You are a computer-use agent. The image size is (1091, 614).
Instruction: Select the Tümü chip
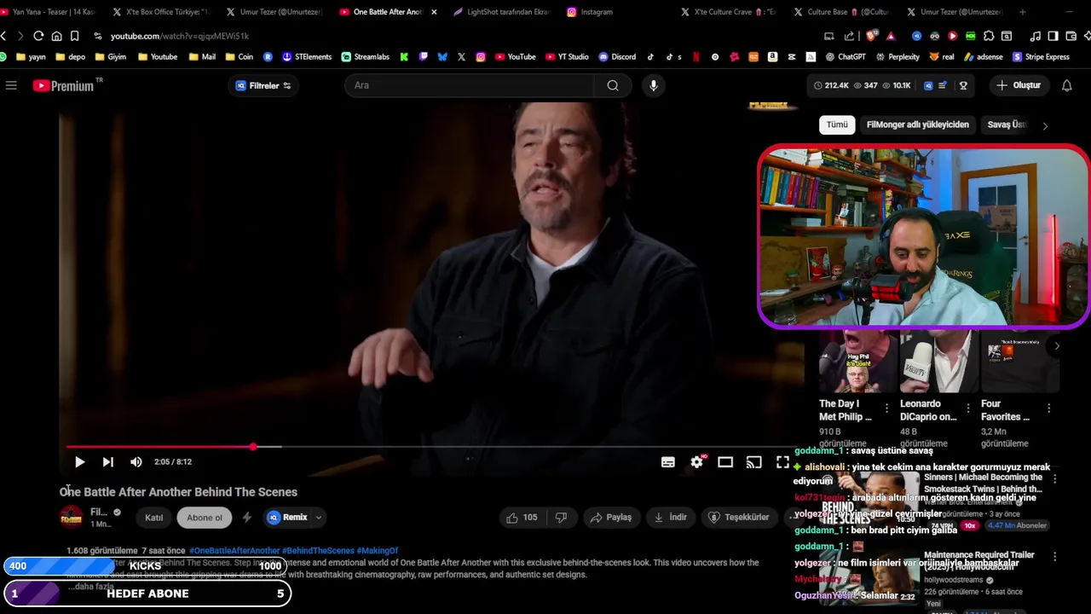pyautogui.click(x=837, y=125)
